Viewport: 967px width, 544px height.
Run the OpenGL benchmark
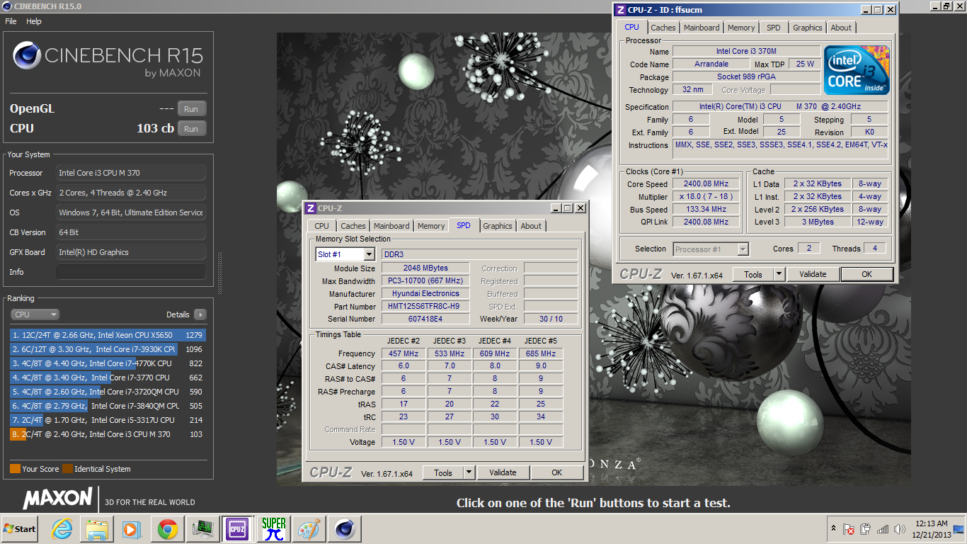coord(191,109)
